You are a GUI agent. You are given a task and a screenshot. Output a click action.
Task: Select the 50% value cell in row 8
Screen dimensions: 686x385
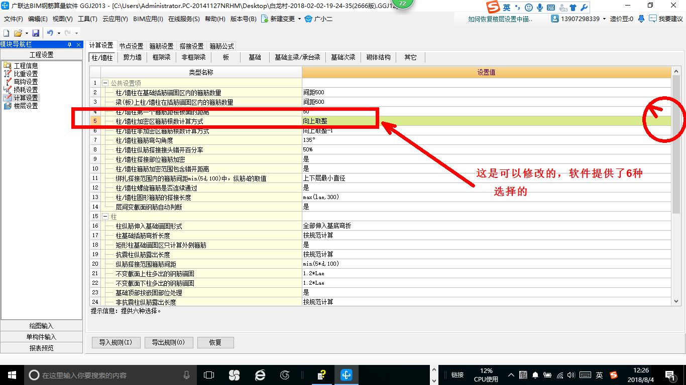click(x=487, y=150)
